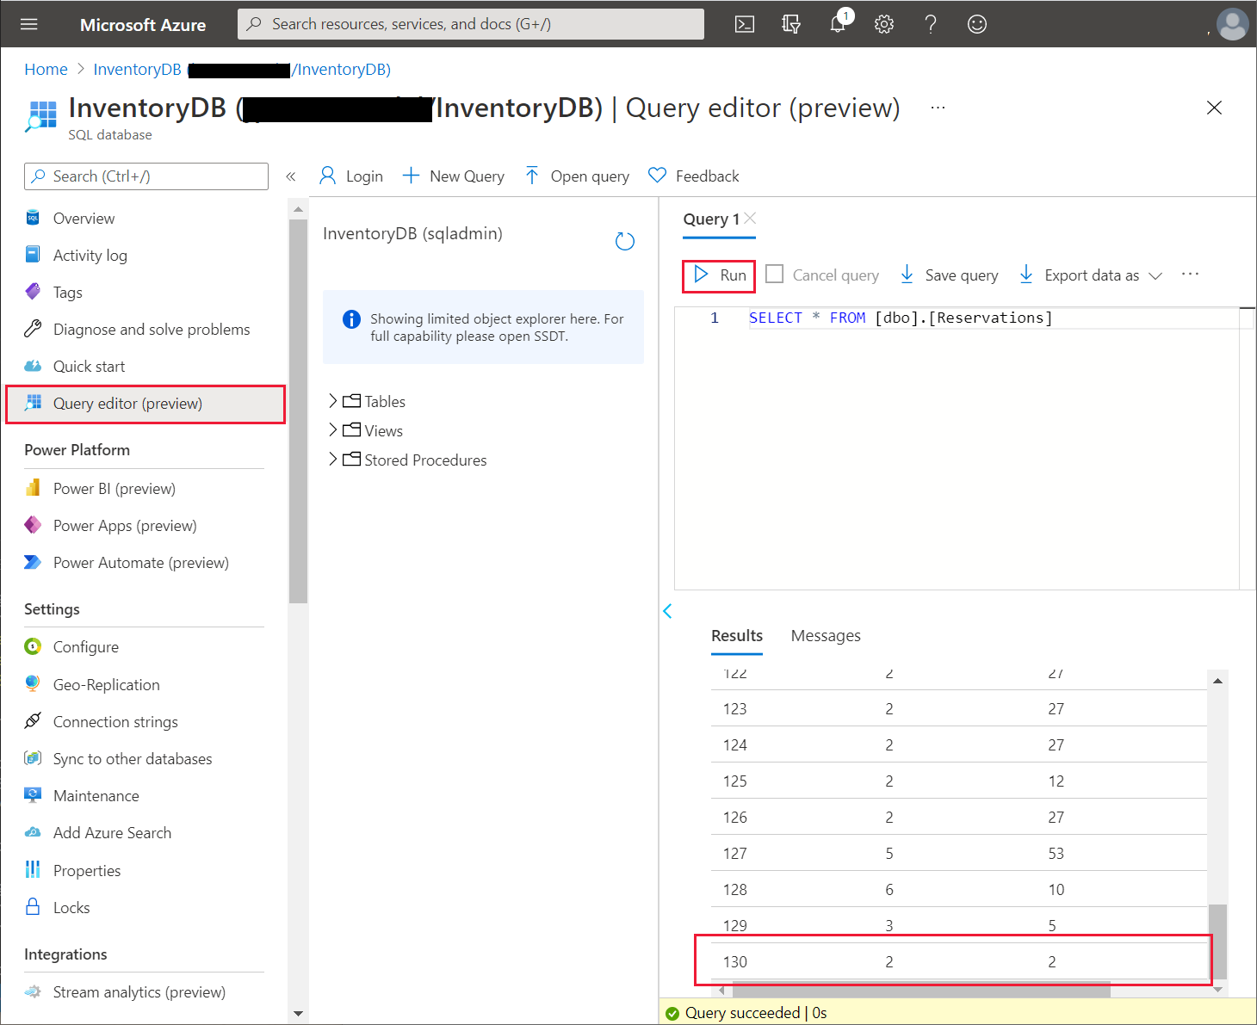Click the results horizontal scrollbar

tap(921, 990)
